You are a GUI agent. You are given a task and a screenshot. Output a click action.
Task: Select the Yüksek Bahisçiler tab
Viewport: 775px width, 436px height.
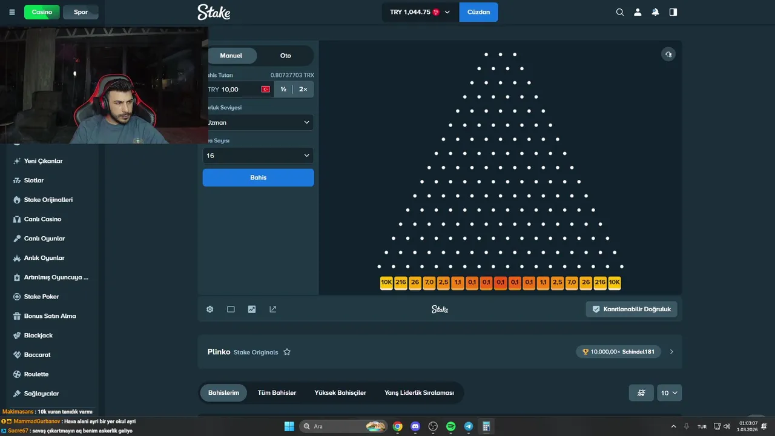340,393
